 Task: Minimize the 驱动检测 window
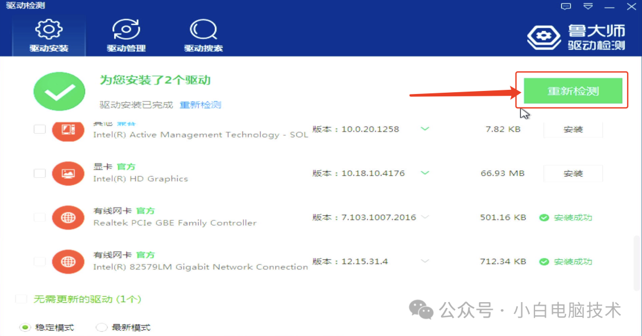609,7
